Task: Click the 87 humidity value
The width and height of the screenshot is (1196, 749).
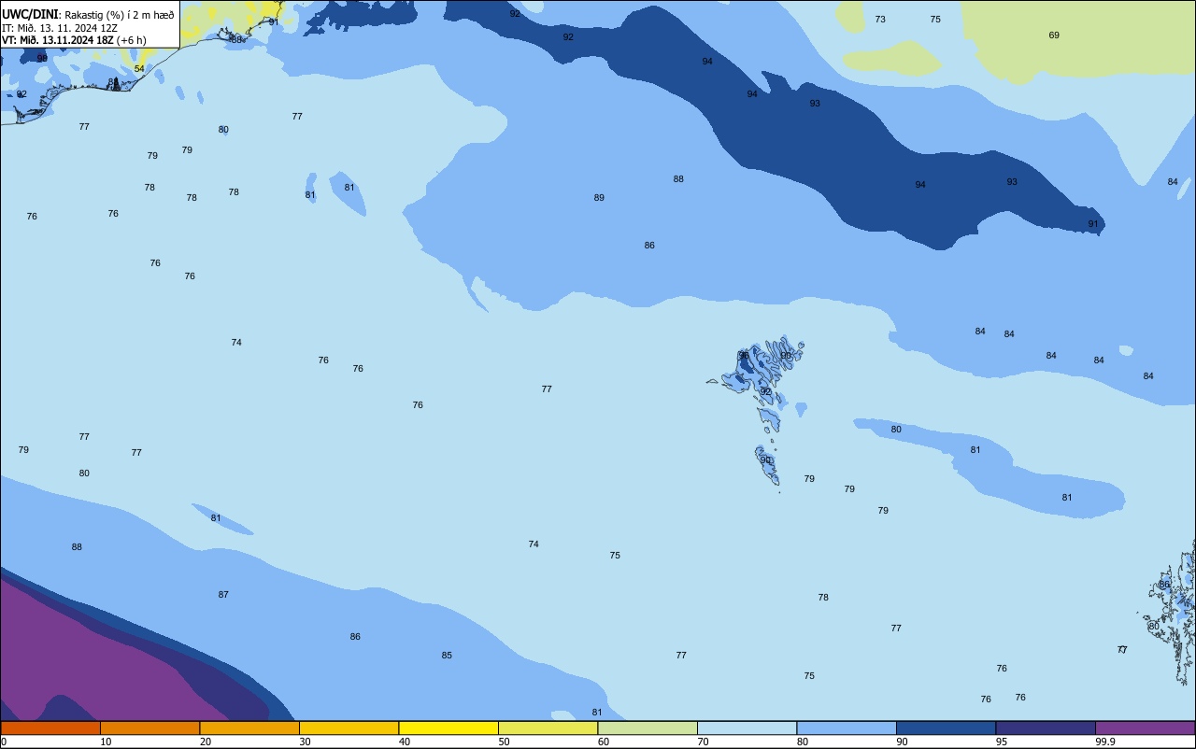Action: pyautogui.click(x=223, y=595)
